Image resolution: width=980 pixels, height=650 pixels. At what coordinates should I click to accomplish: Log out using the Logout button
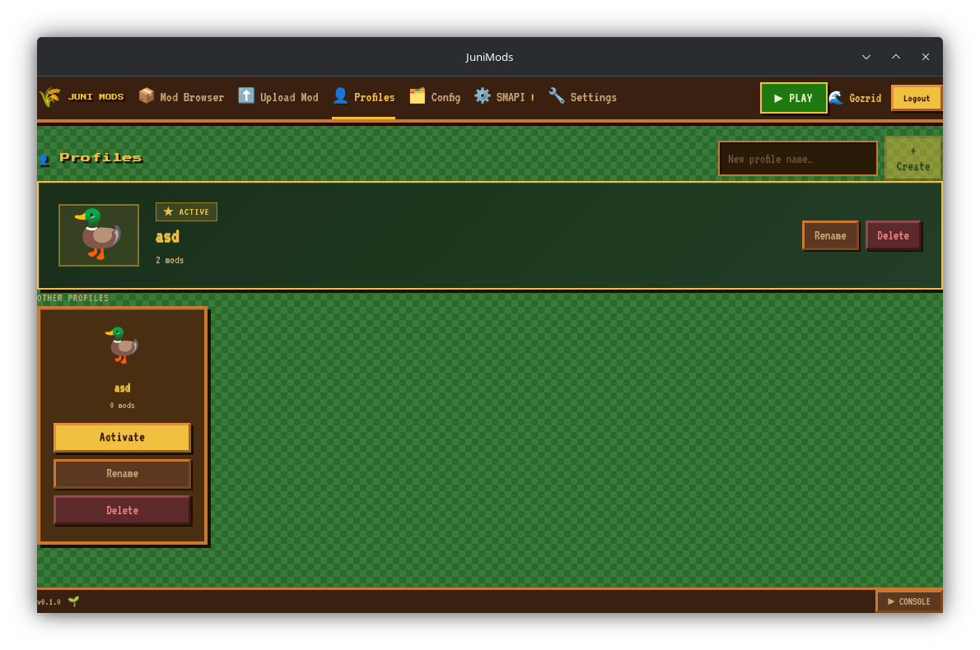tap(917, 98)
